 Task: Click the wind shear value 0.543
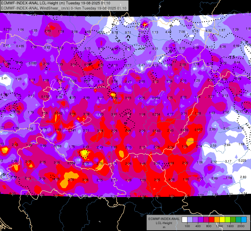point(156,131)
